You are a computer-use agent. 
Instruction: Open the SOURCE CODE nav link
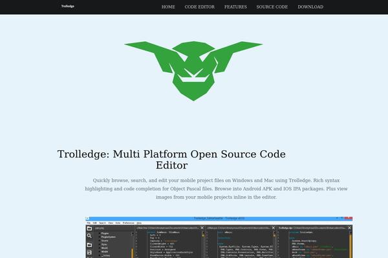(x=272, y=7)
